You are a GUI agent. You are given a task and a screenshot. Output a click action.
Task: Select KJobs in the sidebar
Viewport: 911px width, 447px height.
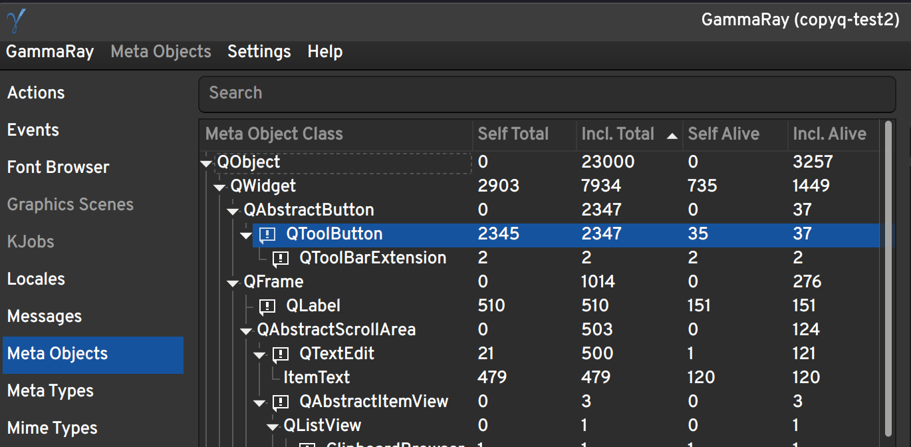[93, 241]
